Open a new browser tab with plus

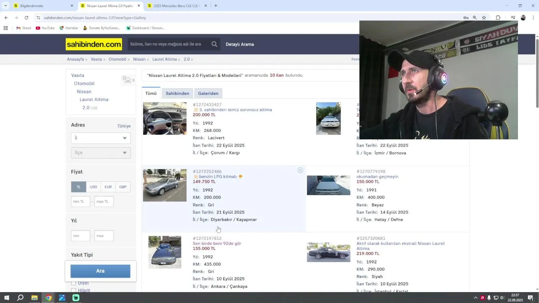[216, 6]
